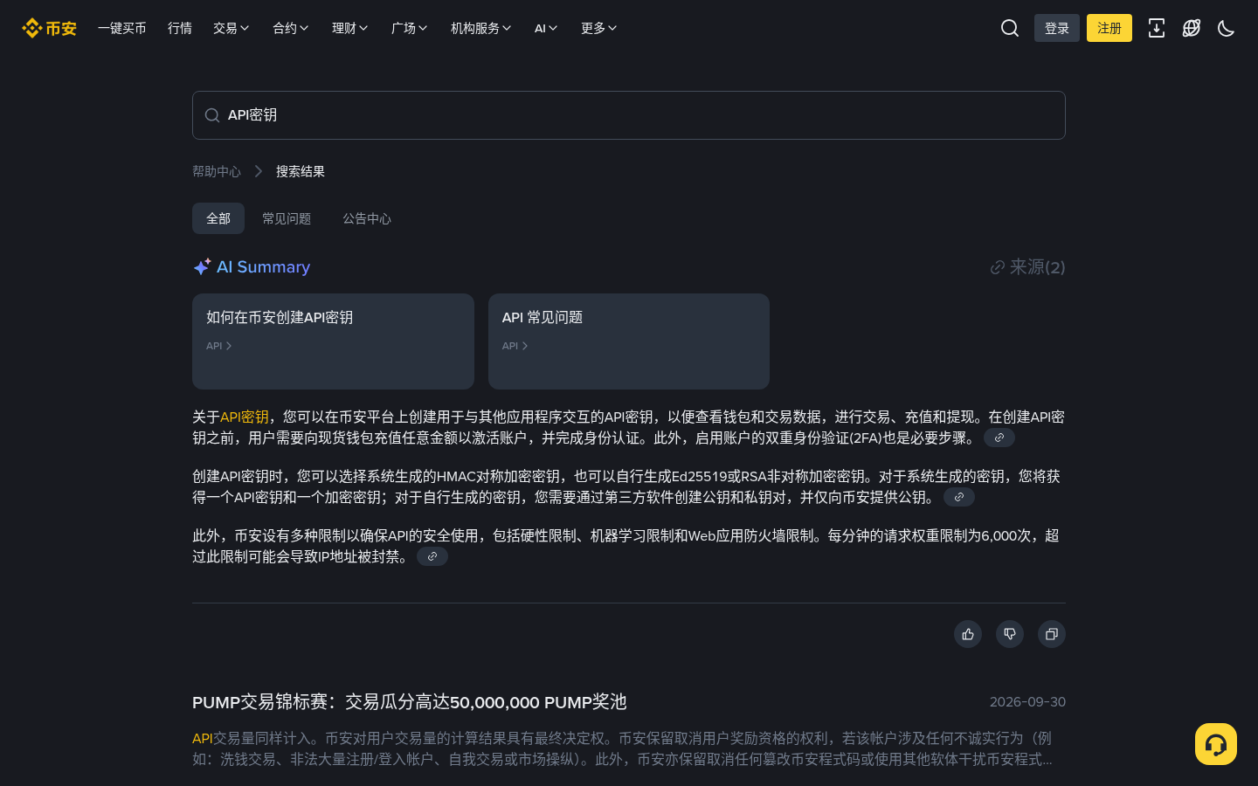The height and width of the screenshot is (786, 1258).
Task: Open the language globe icon
Action: [x=1192, y=28]
